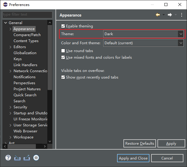Expand the Security tree node
187x167 pixels.
[10, 107]
